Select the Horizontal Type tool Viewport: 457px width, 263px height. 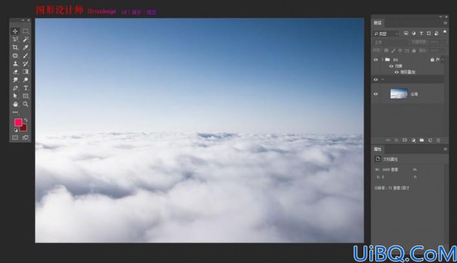[26, 88]
